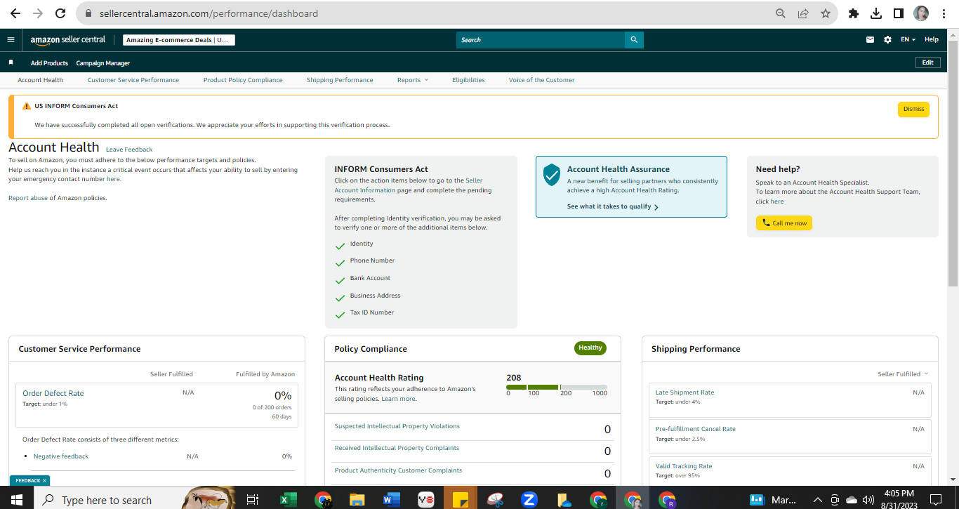Open the Customer Service Performance tab

point(133,80)
